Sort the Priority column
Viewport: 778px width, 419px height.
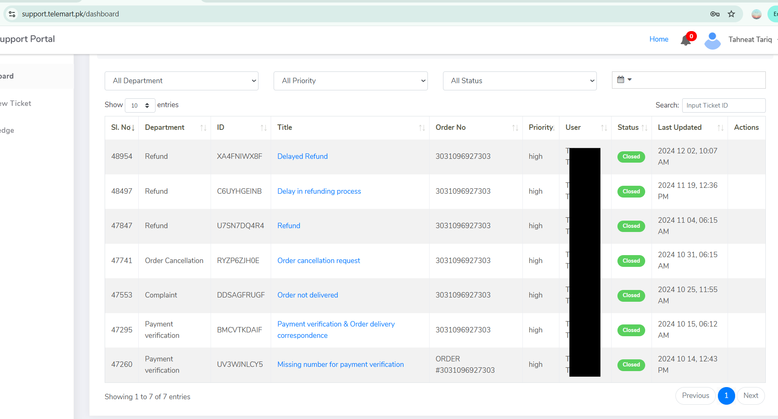click(x=554, y=128)
